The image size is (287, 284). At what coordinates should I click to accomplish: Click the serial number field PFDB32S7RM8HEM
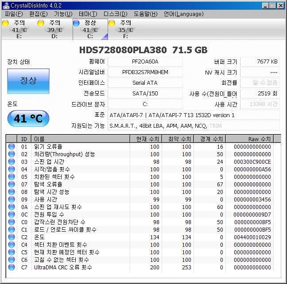pos(145,72)
